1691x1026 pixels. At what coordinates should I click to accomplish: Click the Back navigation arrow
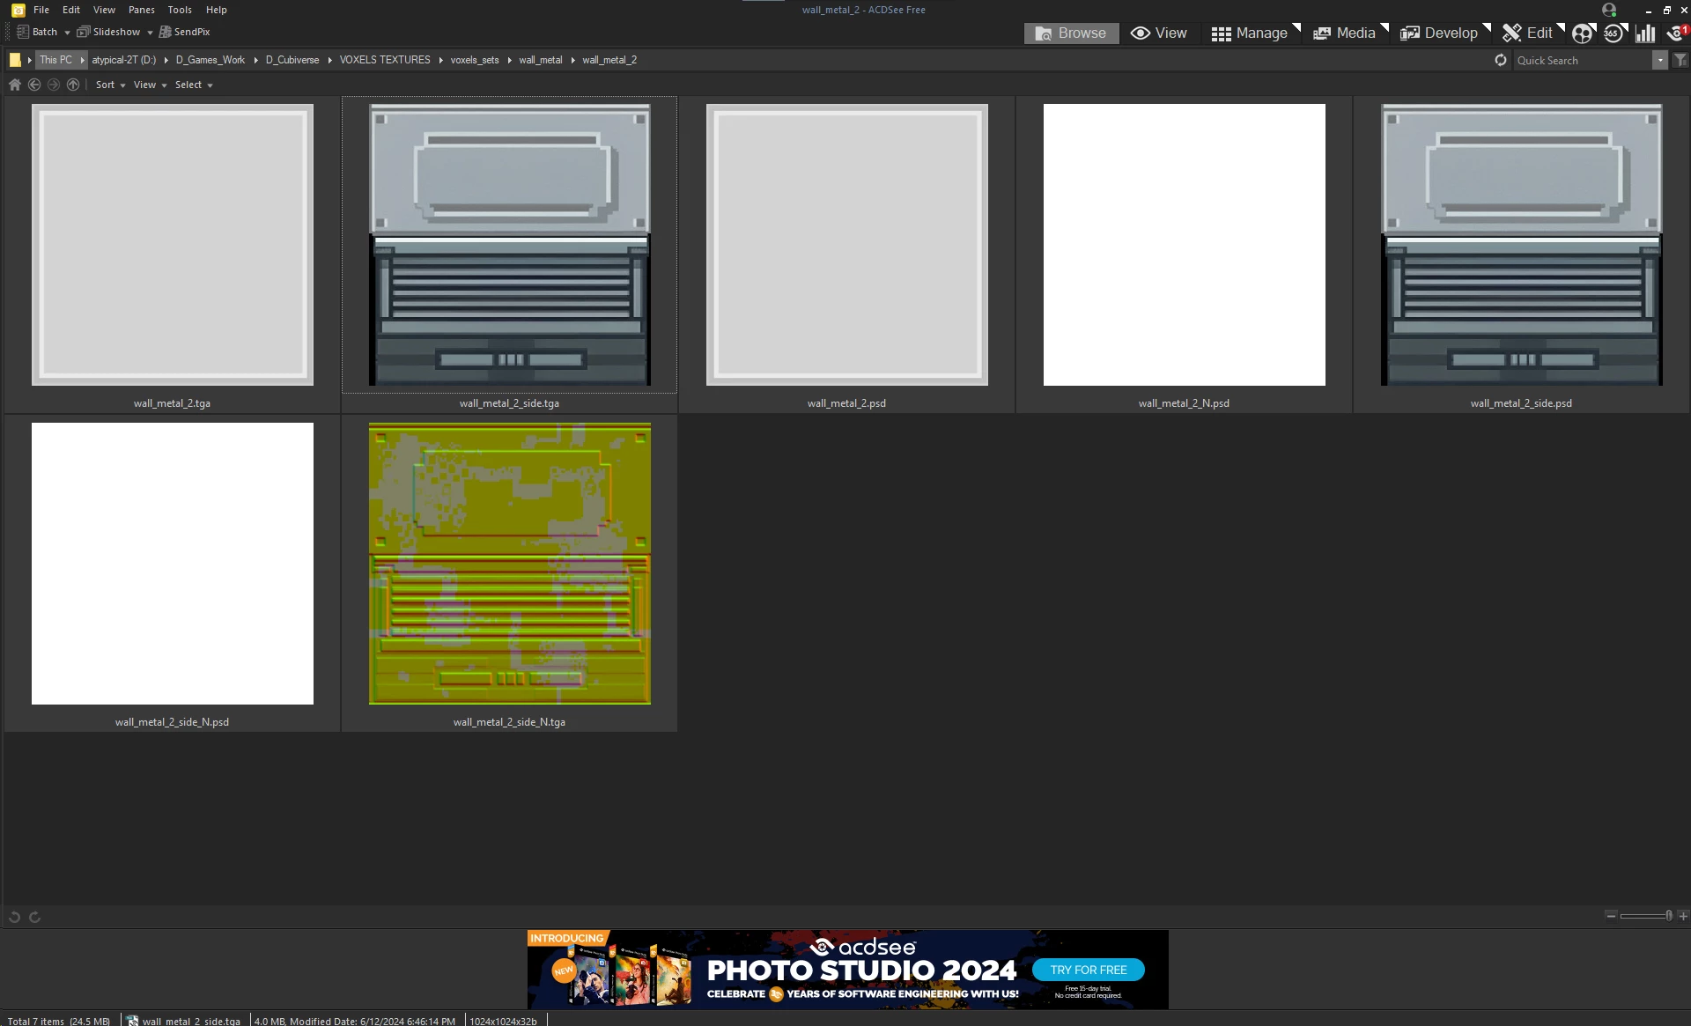coord(34,85)
